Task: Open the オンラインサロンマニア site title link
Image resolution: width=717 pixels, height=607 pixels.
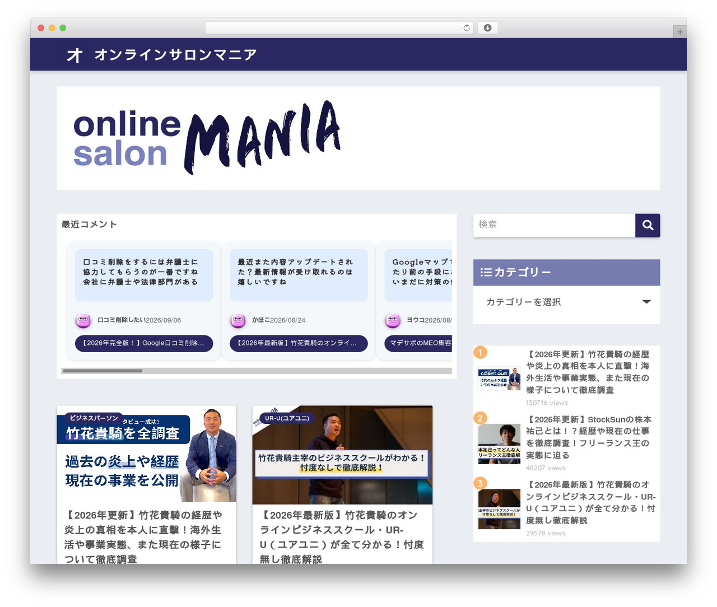Action: tap(175, 54)
